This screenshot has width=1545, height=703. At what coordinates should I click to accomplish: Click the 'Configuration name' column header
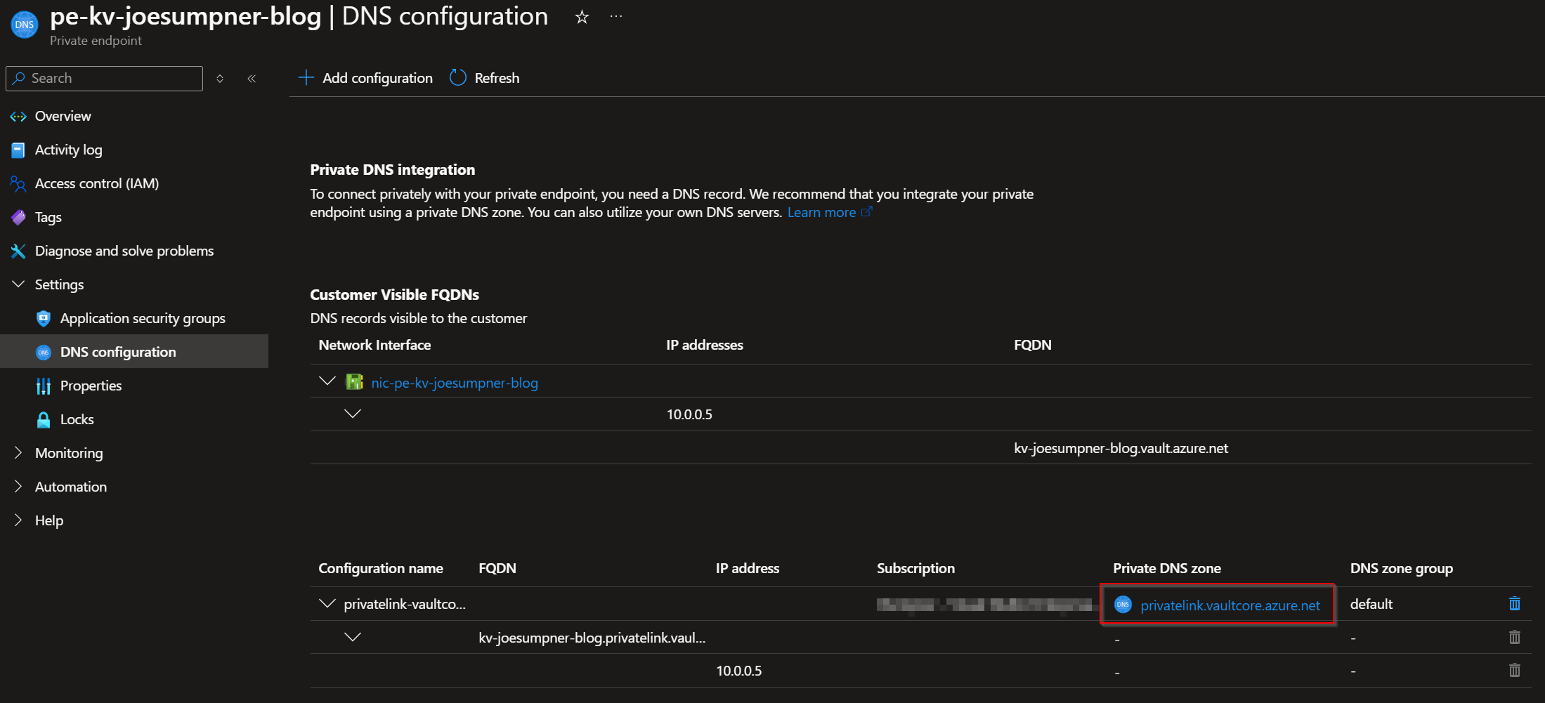381,568
